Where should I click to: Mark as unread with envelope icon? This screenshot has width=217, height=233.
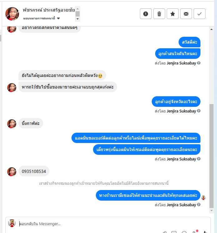pos(186,14)
